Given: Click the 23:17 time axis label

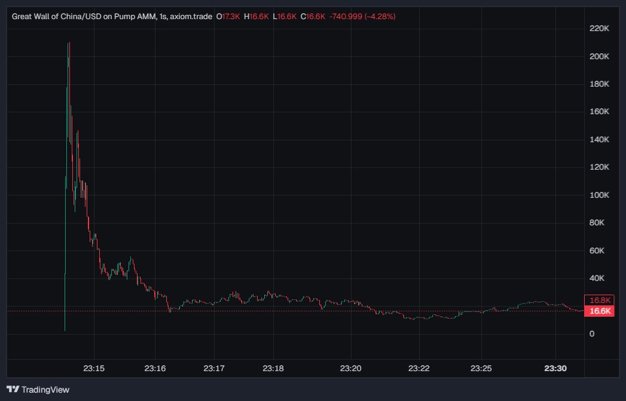Looking at the screenshot, I should point(214,368).
